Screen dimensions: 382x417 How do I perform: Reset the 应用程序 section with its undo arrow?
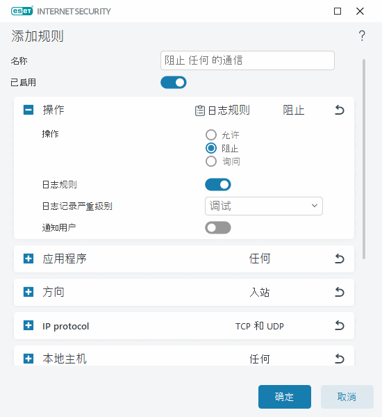339,259
